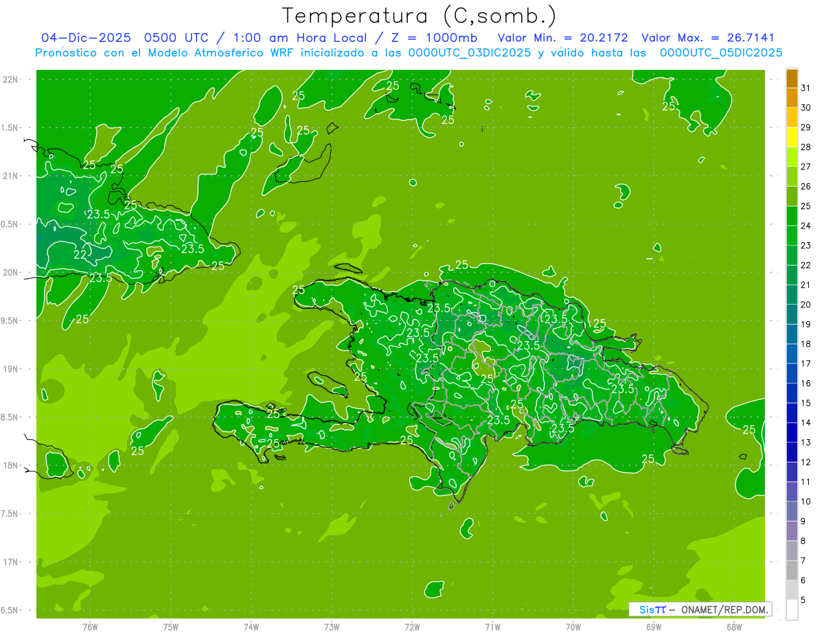The width and height of the screenshot is (824, 636).
Task: Pick the white swatch below legend value 5
Action: point(792,610)
